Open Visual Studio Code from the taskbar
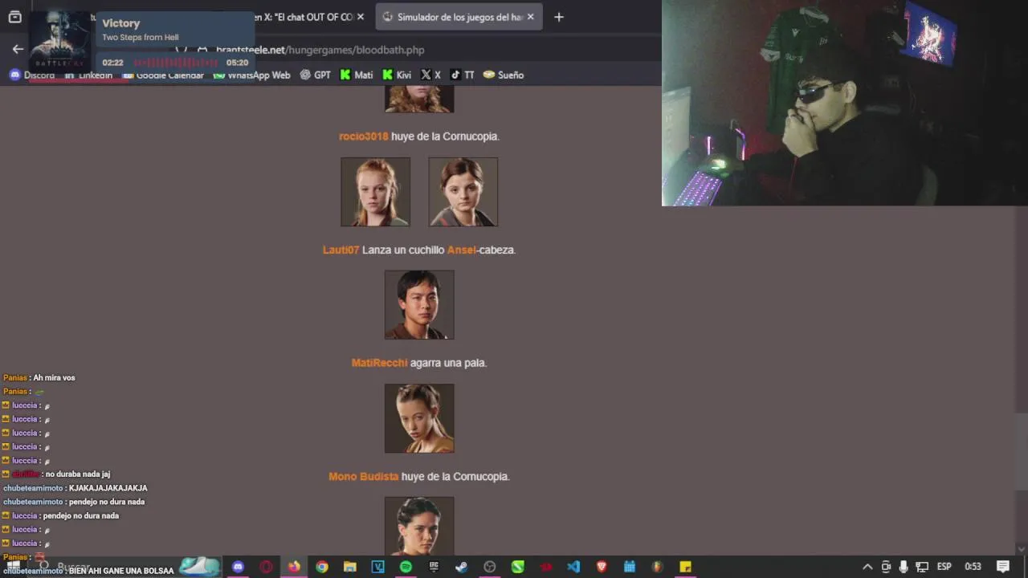Viewport: 1028px width, 578px height. click(x=573, y=567)
